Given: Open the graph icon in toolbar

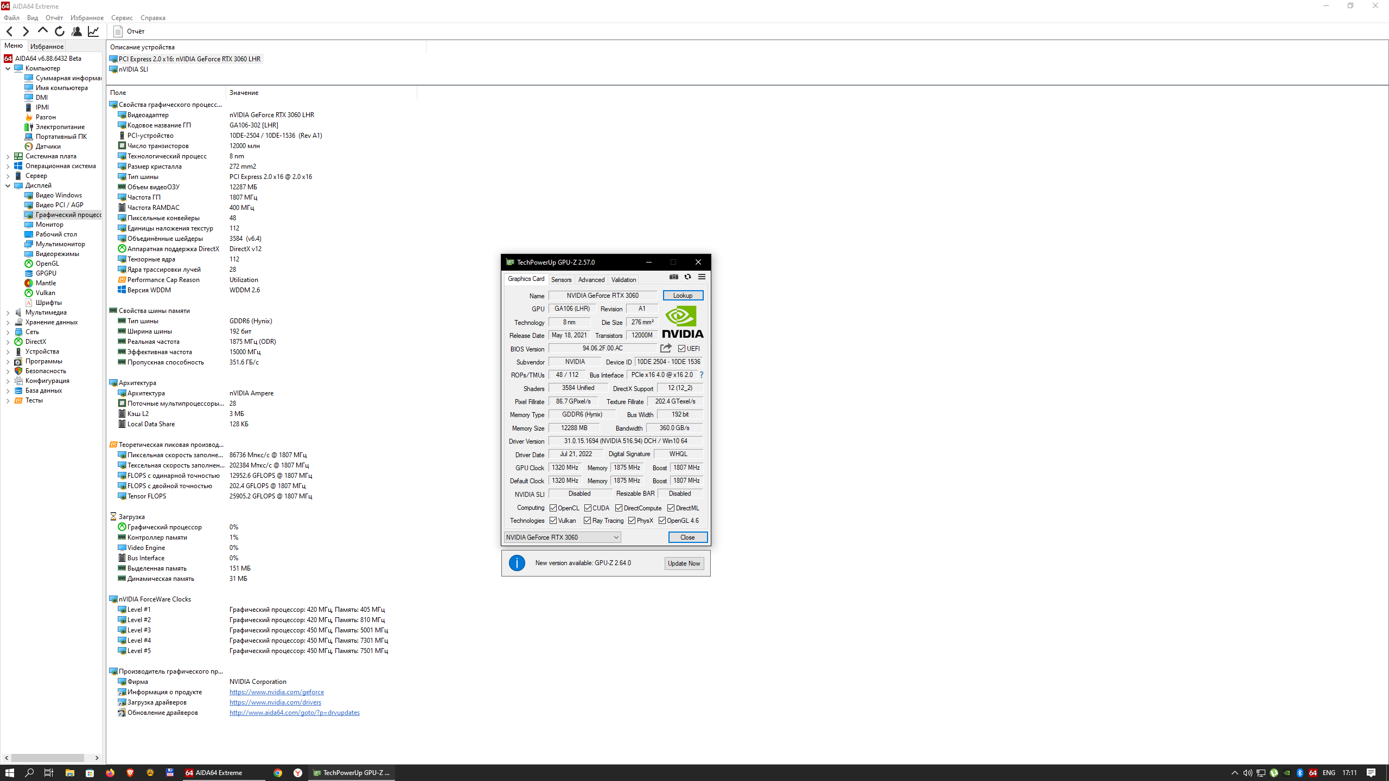Looking at the screenshot, I should (93, 31).
